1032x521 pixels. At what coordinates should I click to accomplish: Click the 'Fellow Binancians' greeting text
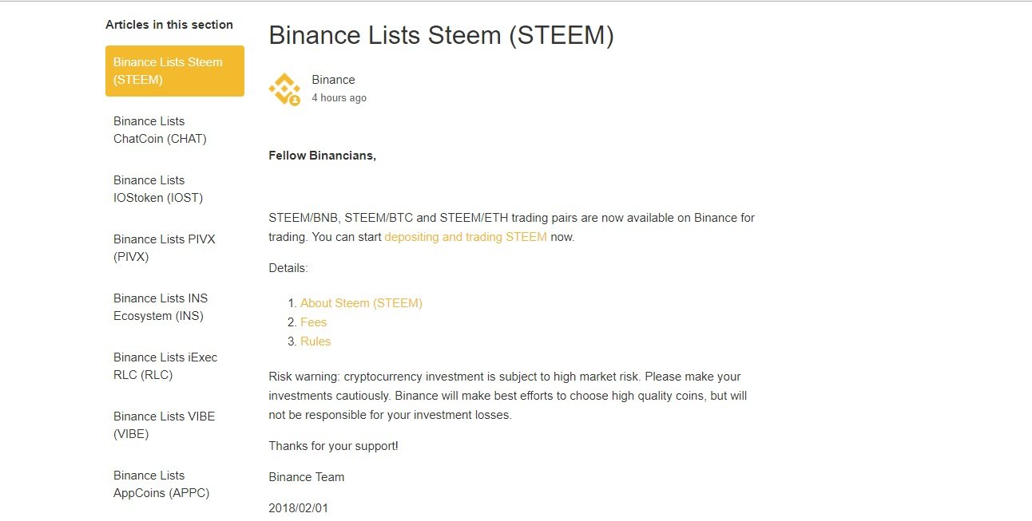point(322,156)
